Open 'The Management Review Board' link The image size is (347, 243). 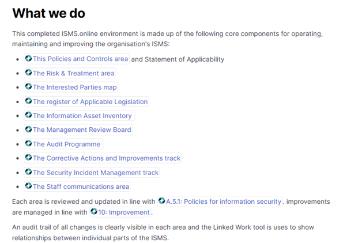pyautogui.click(x=78, y=130)
